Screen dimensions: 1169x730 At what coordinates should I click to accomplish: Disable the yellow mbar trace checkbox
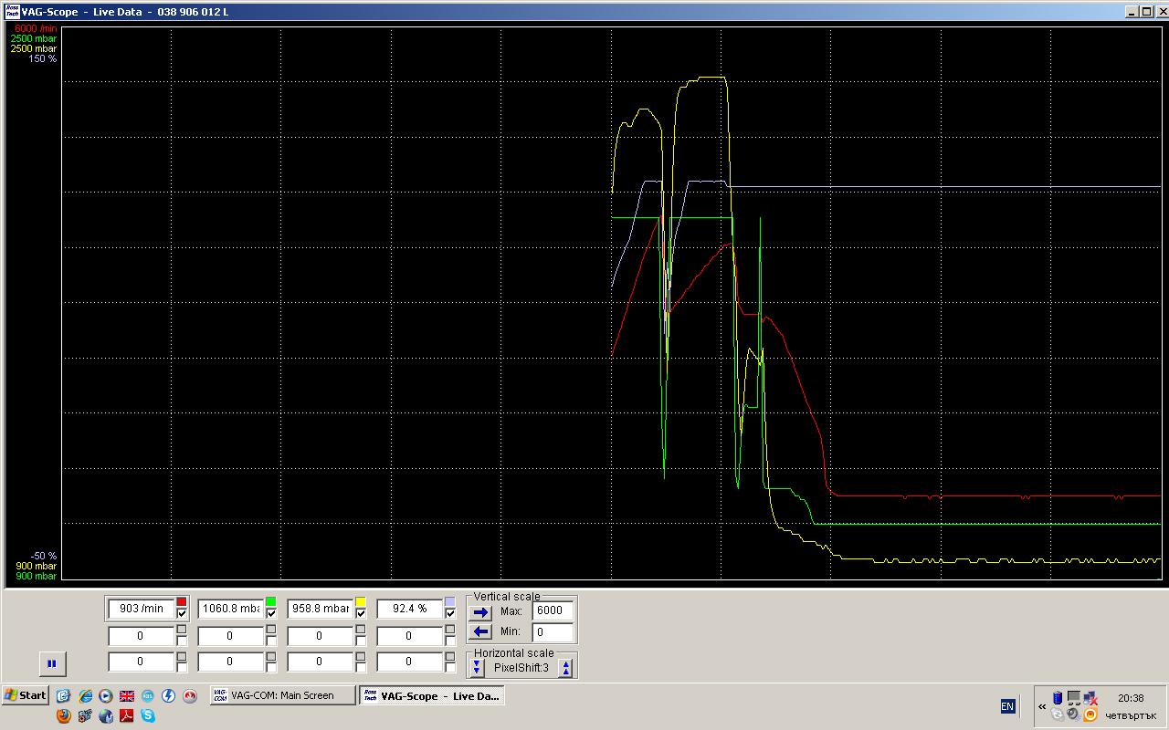[361, 615]
